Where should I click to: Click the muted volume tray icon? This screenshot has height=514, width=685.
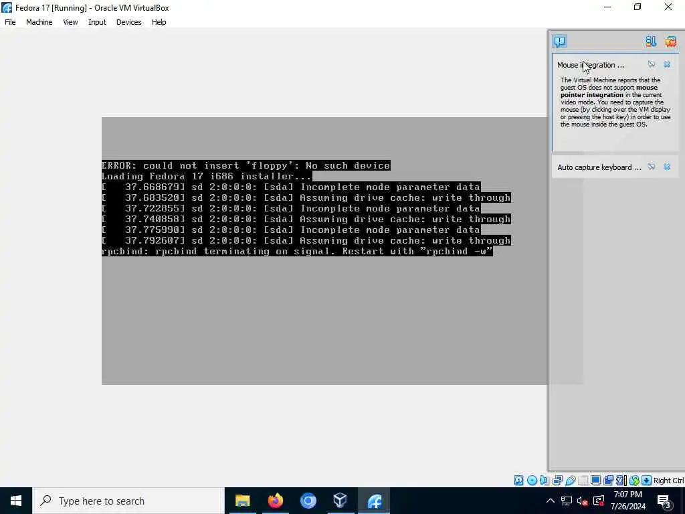tap(583, 501)
